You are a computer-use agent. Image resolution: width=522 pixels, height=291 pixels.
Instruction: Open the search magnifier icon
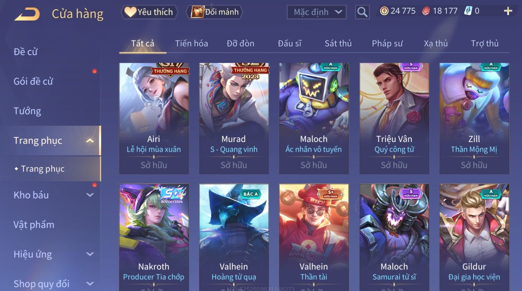(x=362, y=12)
